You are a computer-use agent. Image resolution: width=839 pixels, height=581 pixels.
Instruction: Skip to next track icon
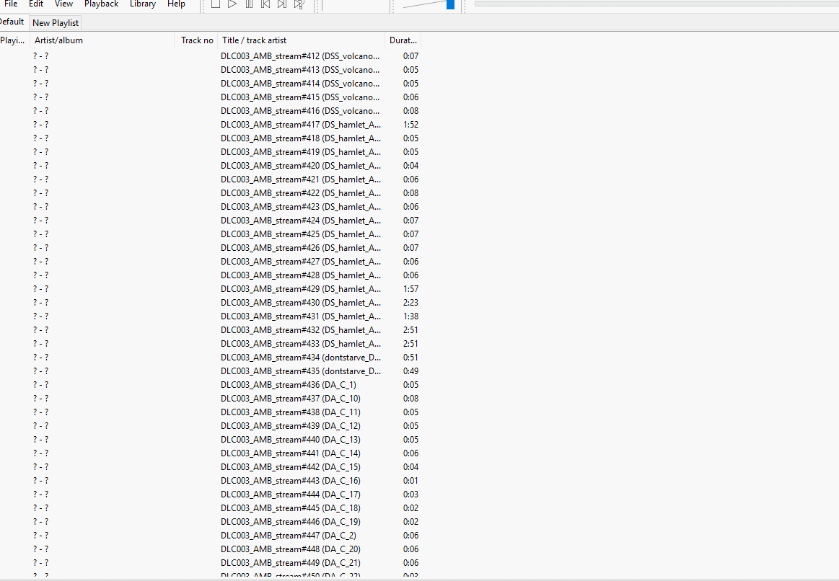tap(281, 4)
